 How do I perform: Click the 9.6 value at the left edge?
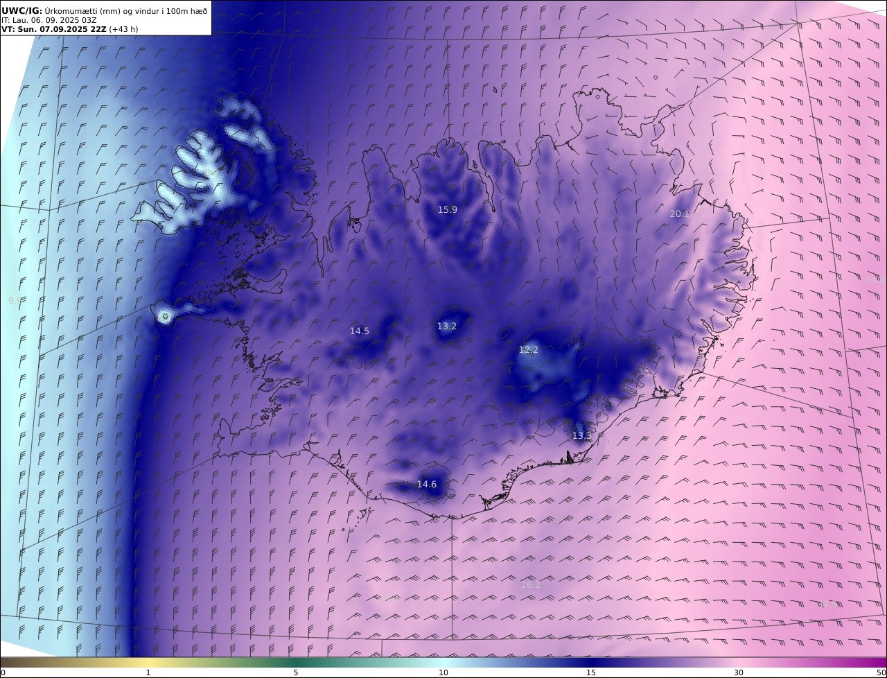click(15, 300)
